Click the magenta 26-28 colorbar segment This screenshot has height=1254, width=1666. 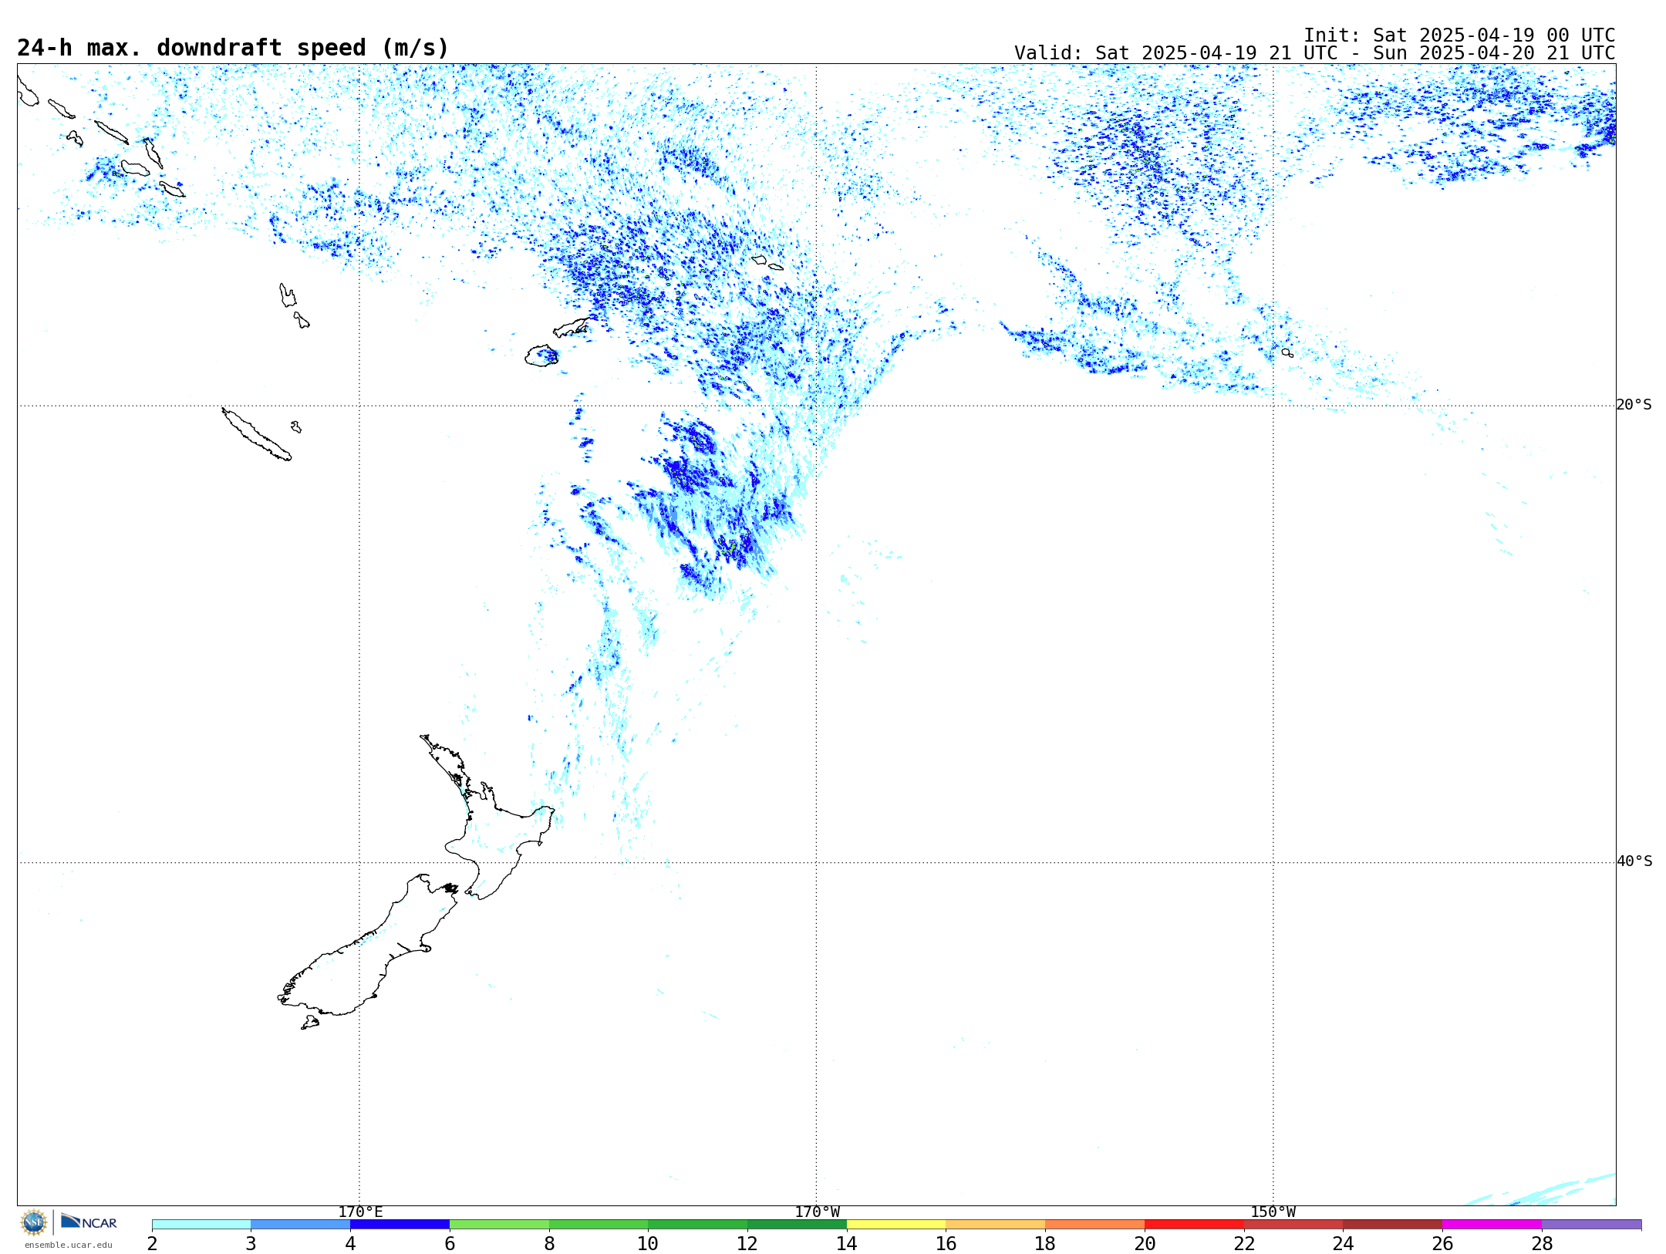(x=1492, y=1225)
